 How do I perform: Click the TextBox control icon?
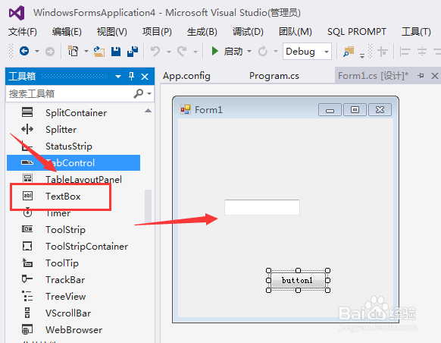coord(27,196)
